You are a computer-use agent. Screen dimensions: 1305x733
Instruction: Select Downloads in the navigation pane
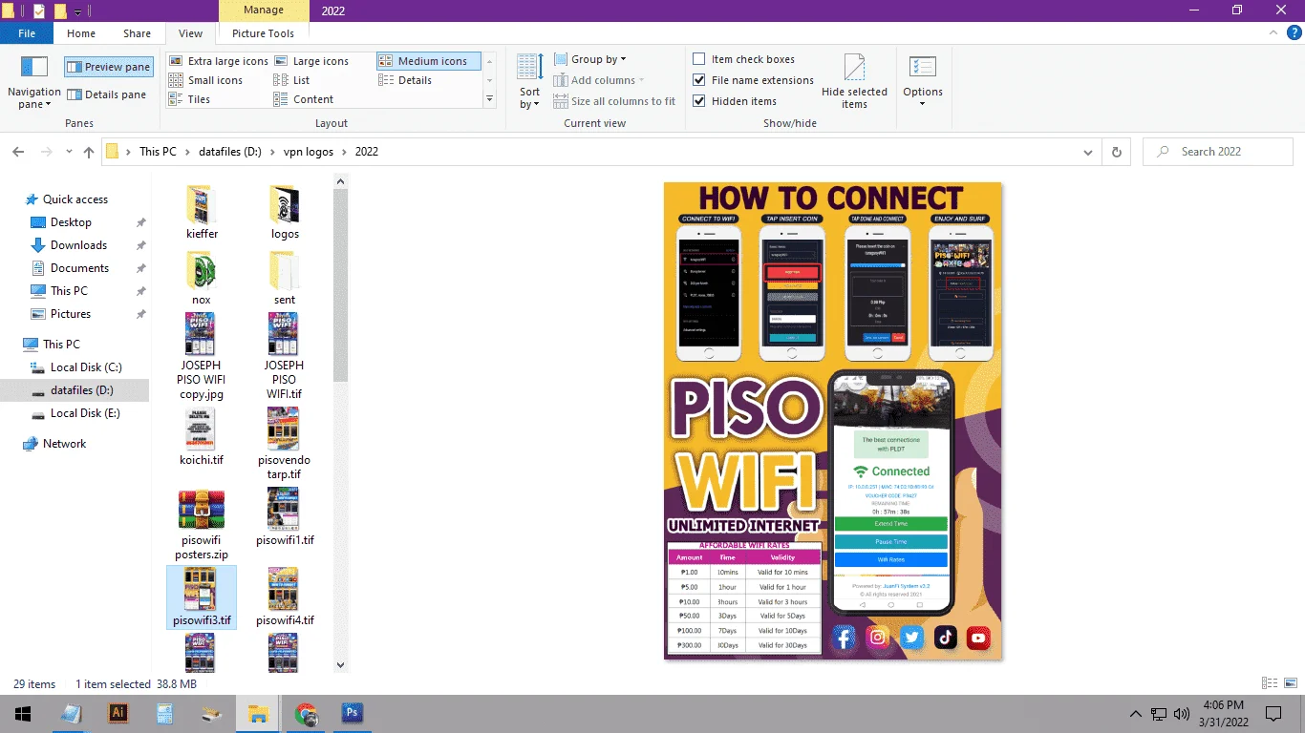[x=78, y=245]
